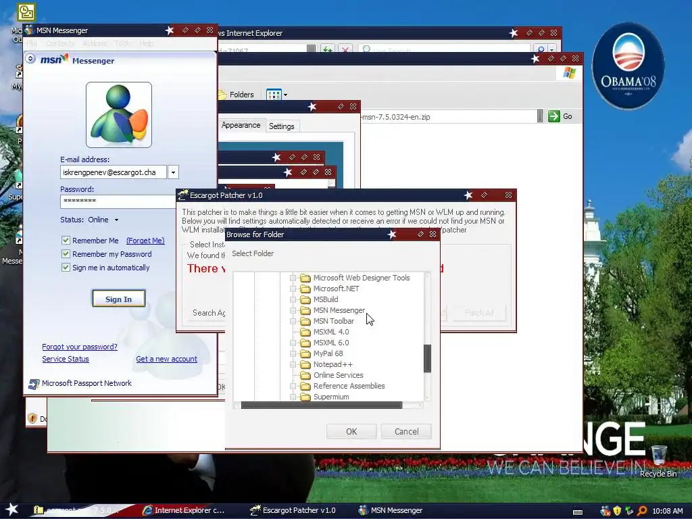Click Get a new account link
Screen dimensions: 692x519
(166, 360)
